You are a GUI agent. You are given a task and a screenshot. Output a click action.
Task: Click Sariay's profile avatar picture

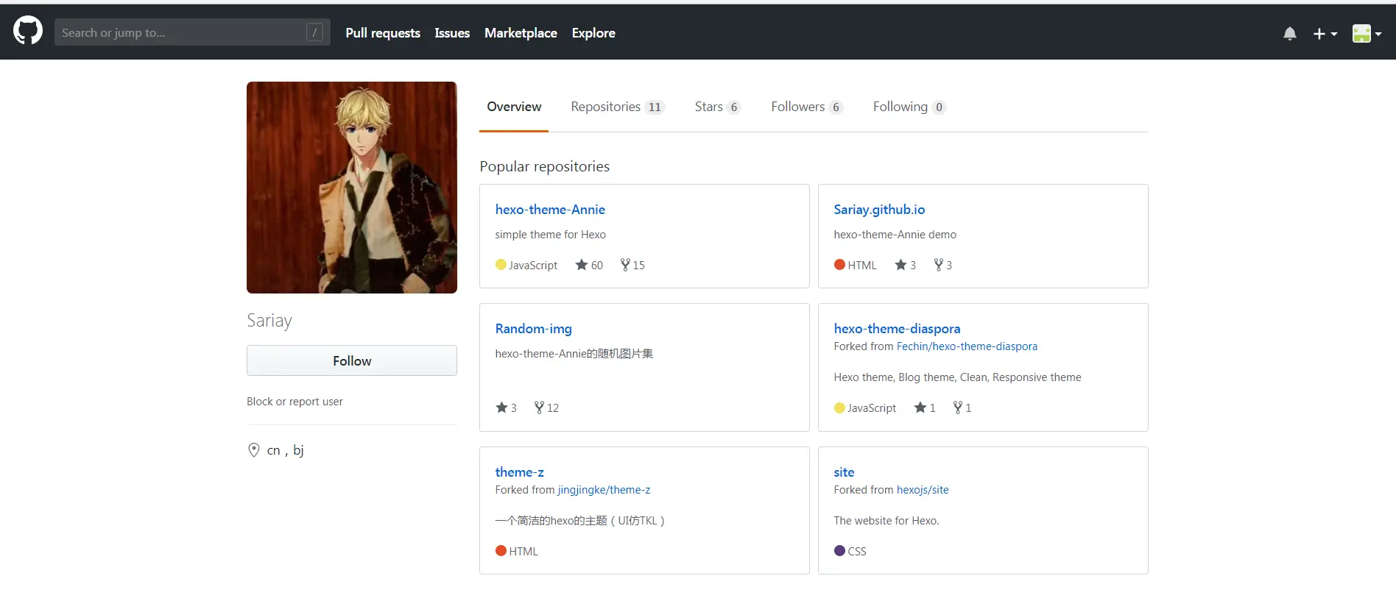[x=352, y=188]
